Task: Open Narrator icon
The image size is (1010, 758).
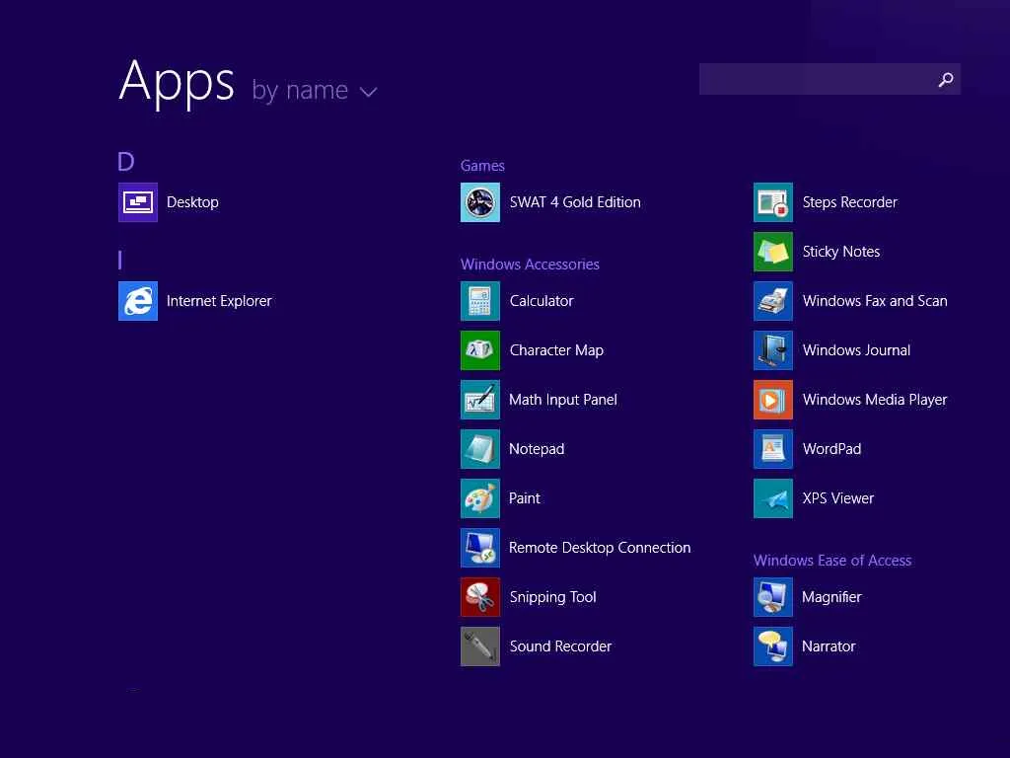Action: click(x=773, y=646)
